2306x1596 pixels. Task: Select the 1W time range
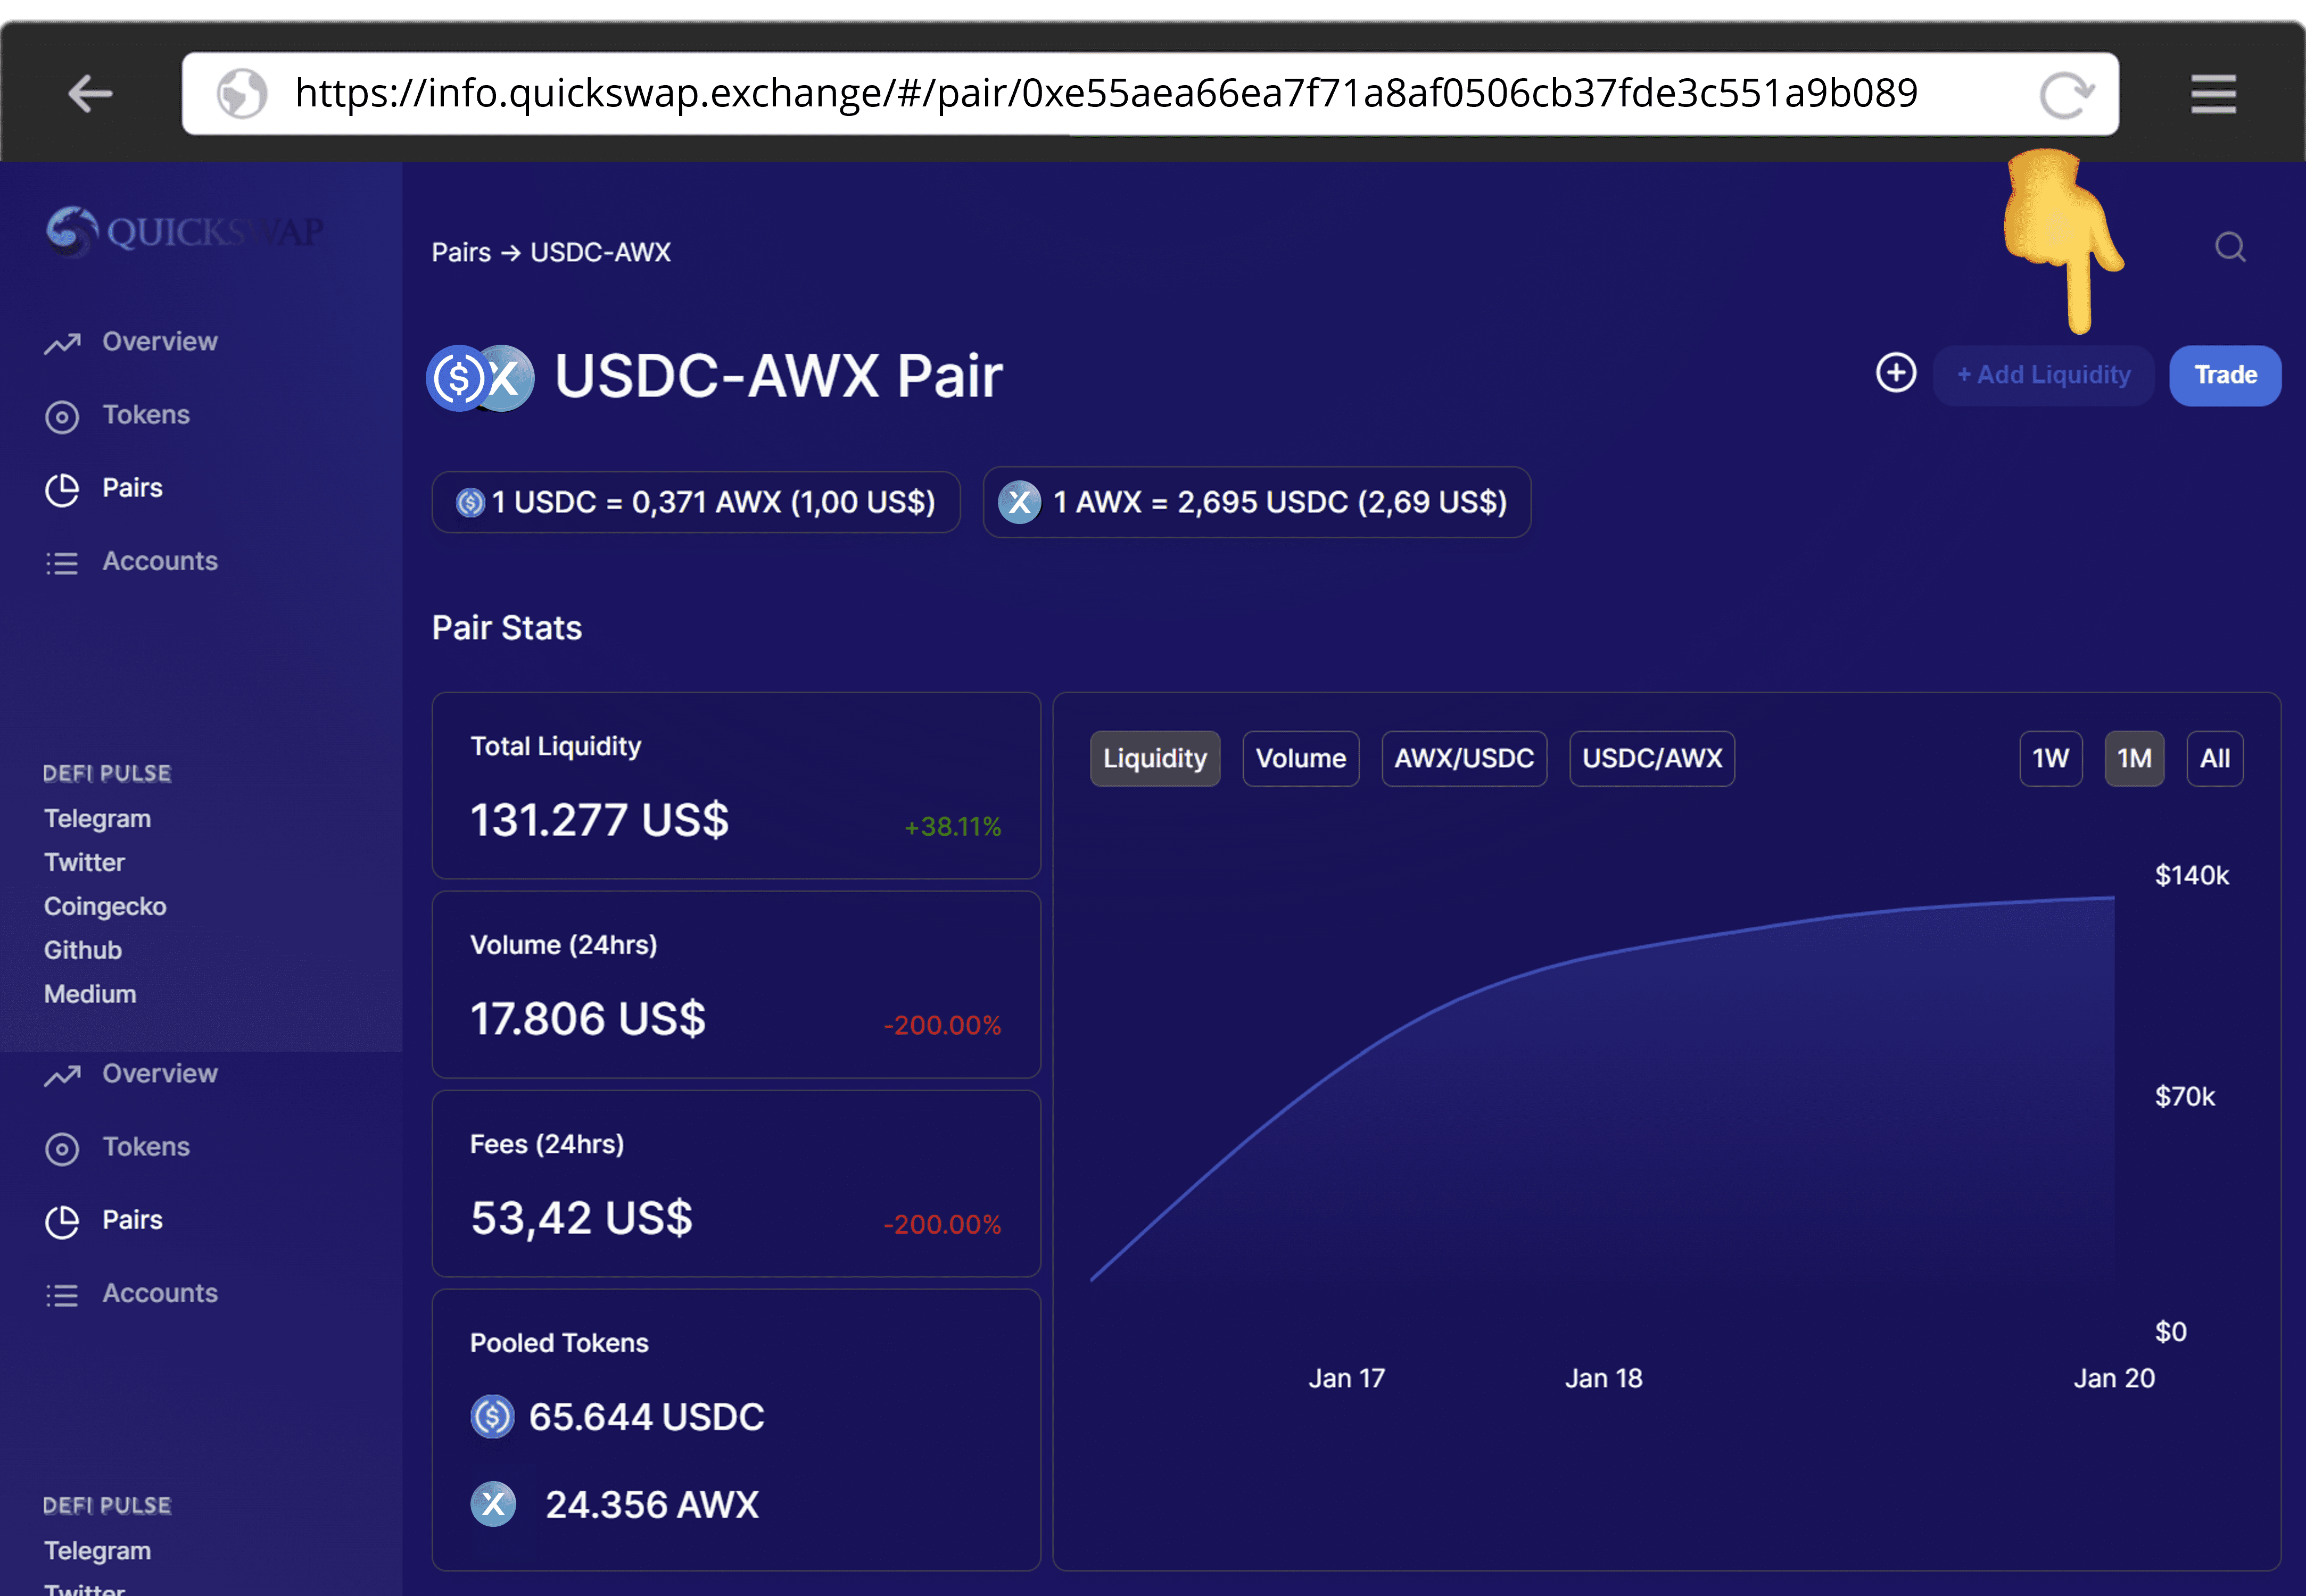click(2050, 759)
